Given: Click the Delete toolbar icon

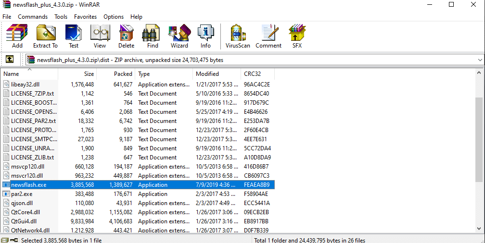Looking at the screenshot, I should pyautogui.click(x=126, y=36).
